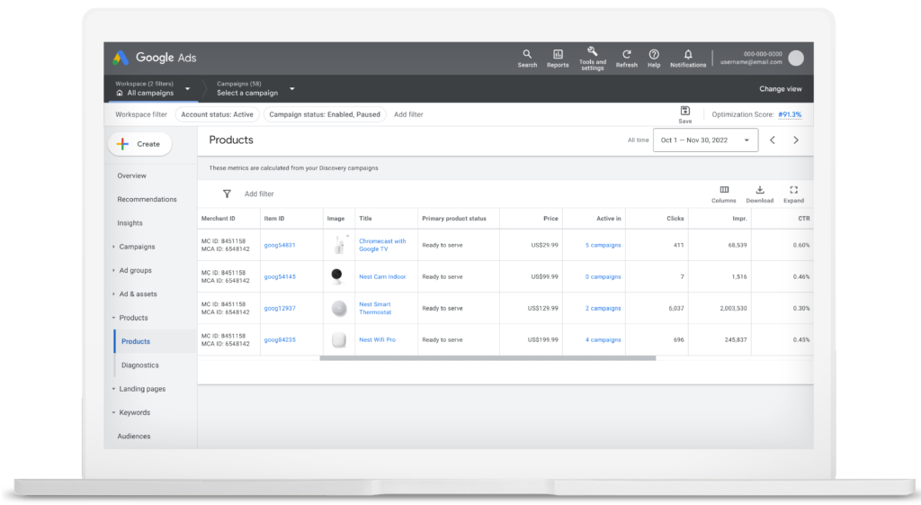Viewport: 921px width, 505px height.
Task: Open the Reports icon
Action: 558,55
